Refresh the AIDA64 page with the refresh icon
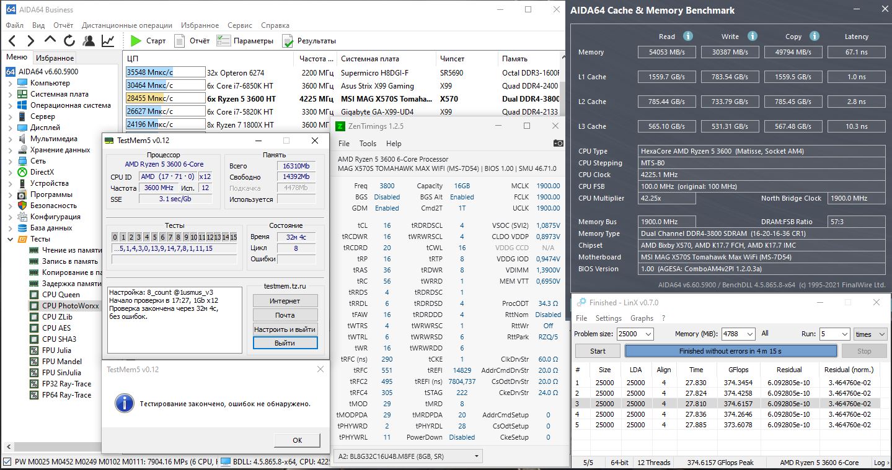This screenshot has width=892, height=470. point(69,41)
